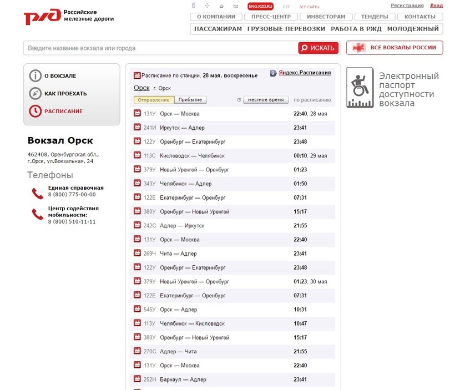Open the ПАССАЖИРАМ menu
This screenshot has height=390, width=455.
(218, 29)
